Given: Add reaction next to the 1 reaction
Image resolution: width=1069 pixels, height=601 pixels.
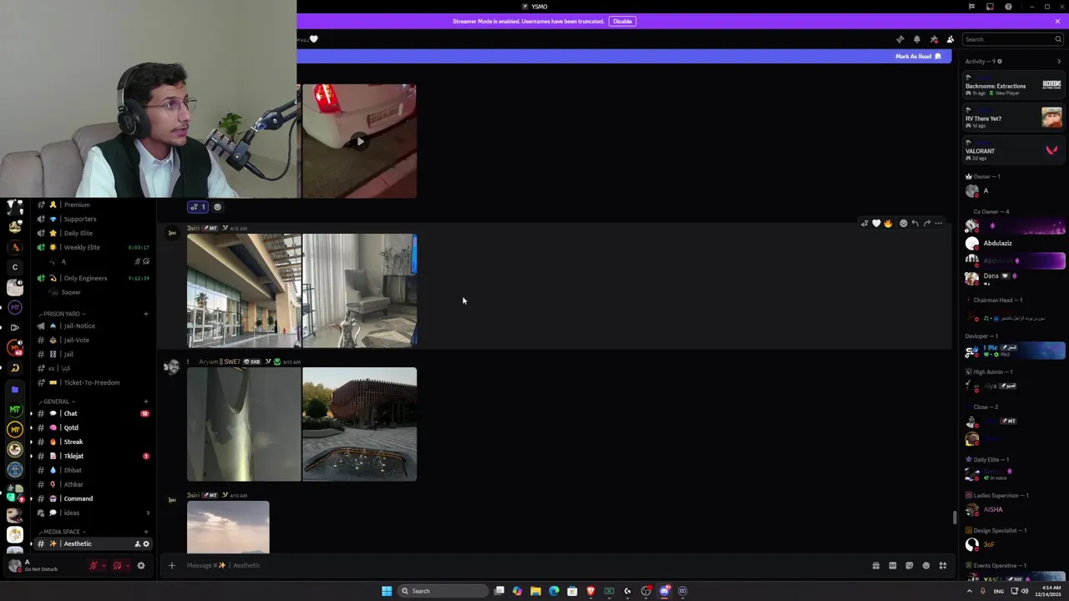Looking at the screenshot, I should pyautogui.click(x=217, y=207).
